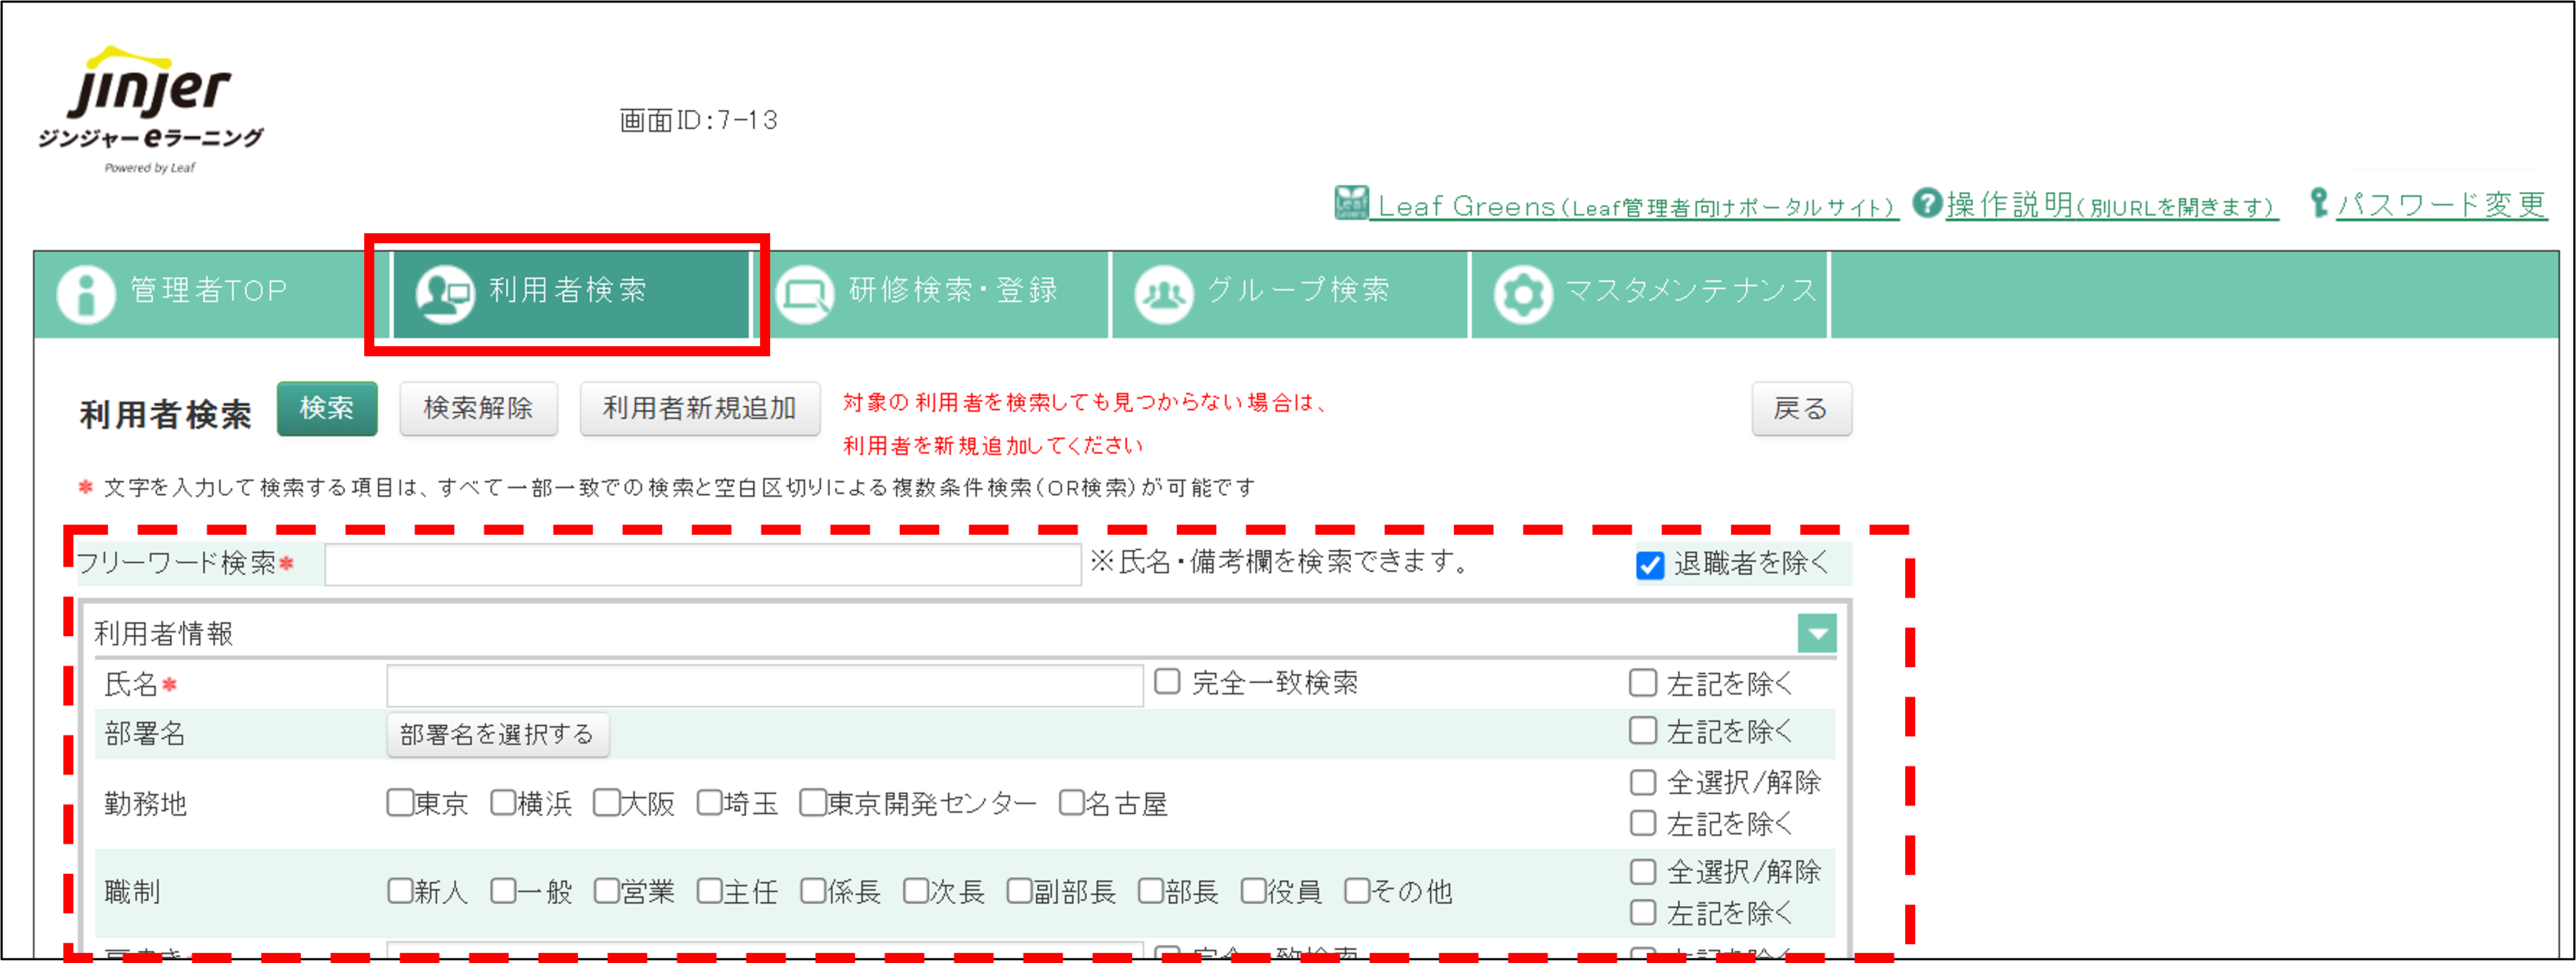Viewport: 2576px width, 963px height.
Task: Click the 研修検索・登録 monitor icon
Action: point(805,294)
